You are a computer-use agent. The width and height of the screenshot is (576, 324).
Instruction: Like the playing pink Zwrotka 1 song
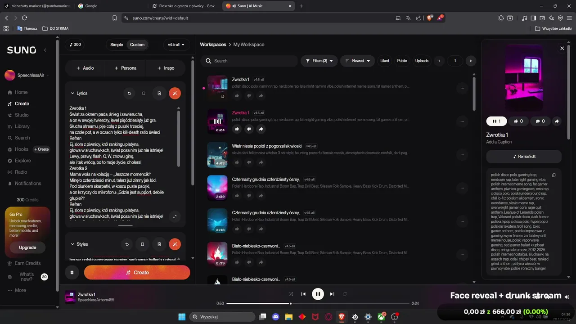point(237,129)
